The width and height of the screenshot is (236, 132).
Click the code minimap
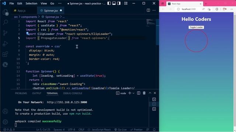tap(151, 23)
